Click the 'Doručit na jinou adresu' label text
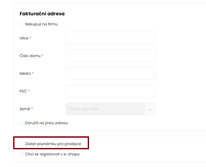Viewport: 206px width, 167px height. pos(47,123)
